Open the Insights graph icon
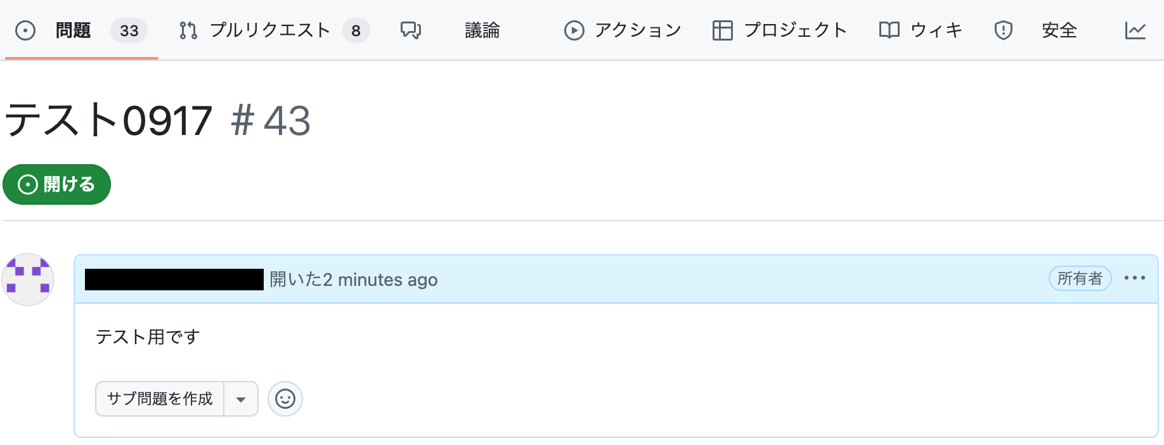 tap(1135, 30)
